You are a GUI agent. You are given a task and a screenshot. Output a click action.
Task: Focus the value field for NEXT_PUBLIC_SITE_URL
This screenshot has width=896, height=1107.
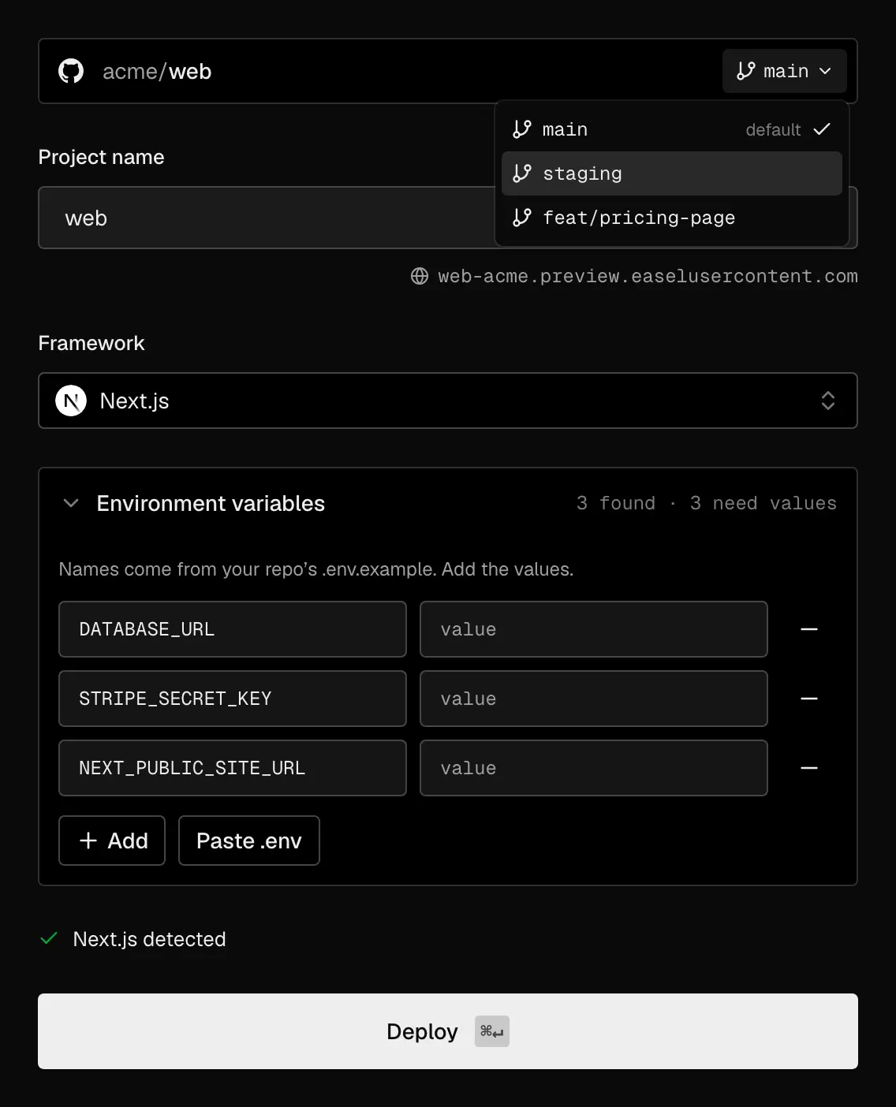coord(594,768)
